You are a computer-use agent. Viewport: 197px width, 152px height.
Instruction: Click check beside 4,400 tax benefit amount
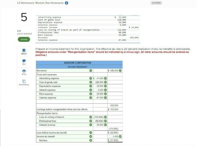(120, 136)
